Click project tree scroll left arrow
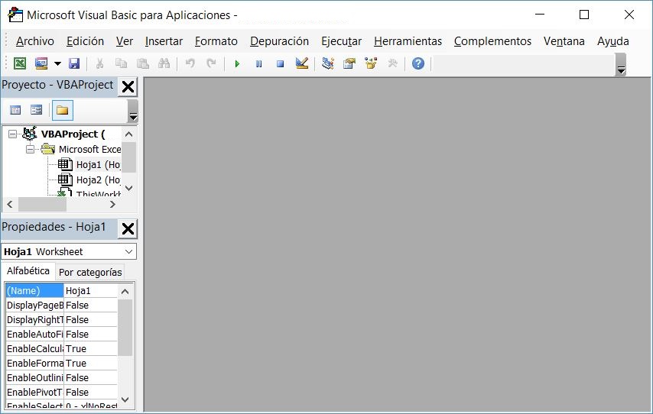The height and width of the screenshot is (414, 653). 10,204
